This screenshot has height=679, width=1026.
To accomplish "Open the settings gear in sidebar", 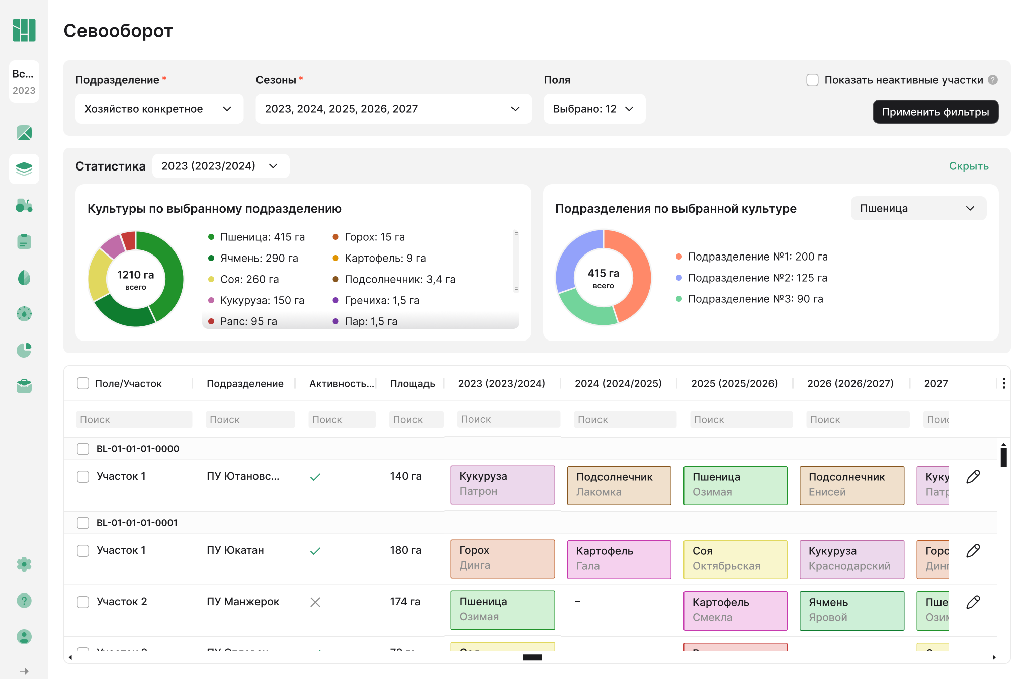I will (24, 564).
